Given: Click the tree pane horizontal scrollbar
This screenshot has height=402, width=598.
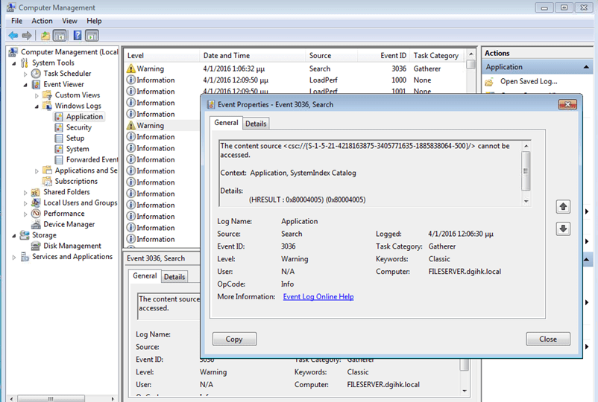Looking at the screenshot, I should click(51, 398).
